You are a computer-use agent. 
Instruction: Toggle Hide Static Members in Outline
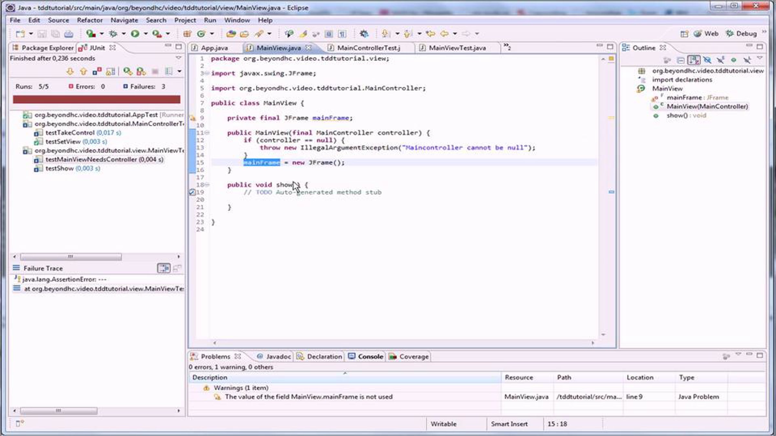720,60
